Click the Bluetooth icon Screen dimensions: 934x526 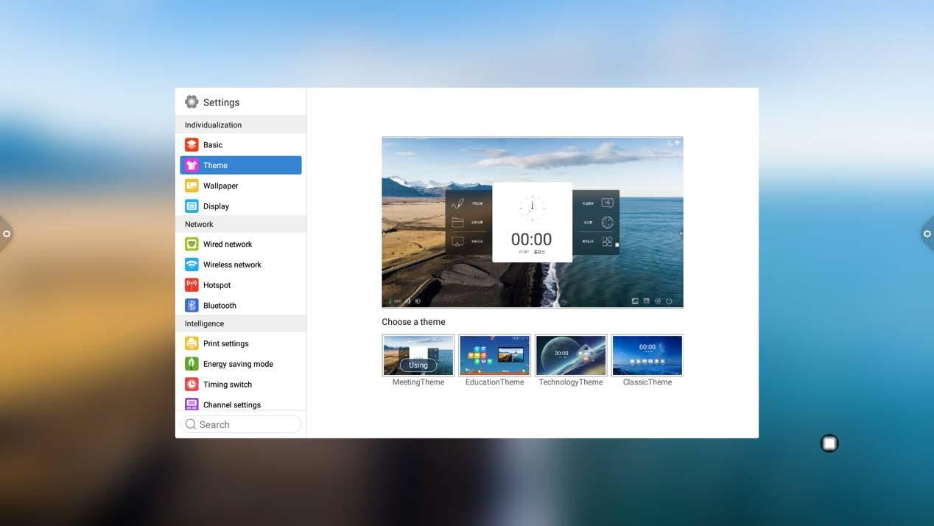coord(192,305)
